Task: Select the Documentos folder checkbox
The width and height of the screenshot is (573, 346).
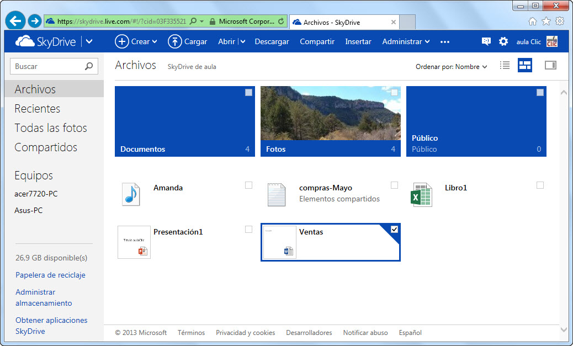Action: [247, 93]
